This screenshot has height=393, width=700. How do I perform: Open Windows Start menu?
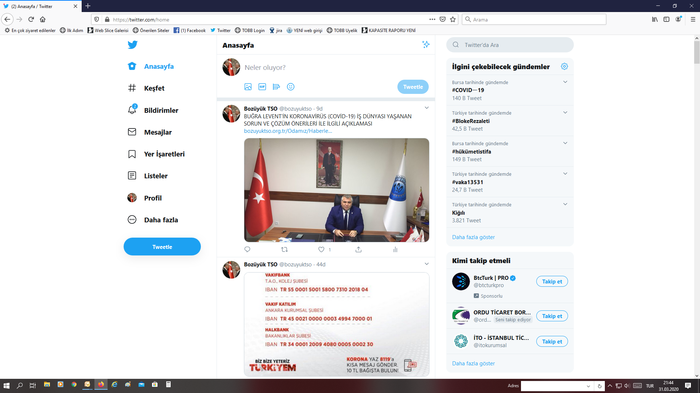click(6, 385)
